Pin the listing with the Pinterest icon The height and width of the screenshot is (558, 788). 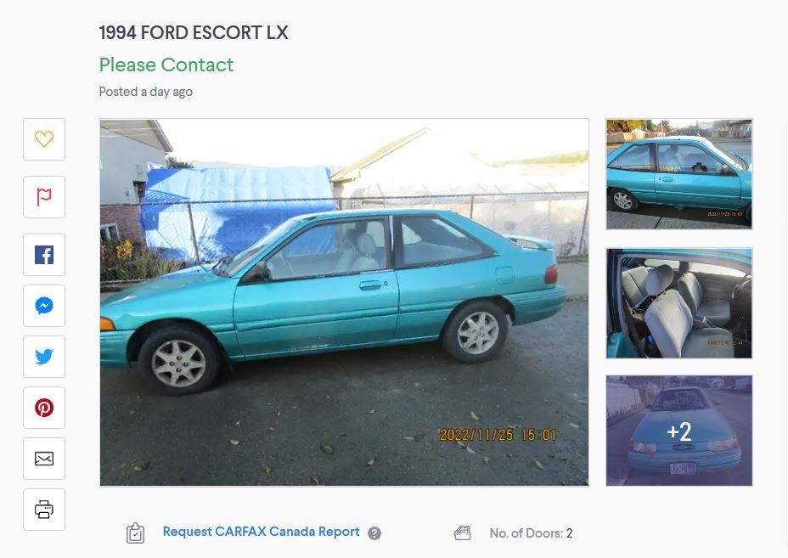(44, 408)
